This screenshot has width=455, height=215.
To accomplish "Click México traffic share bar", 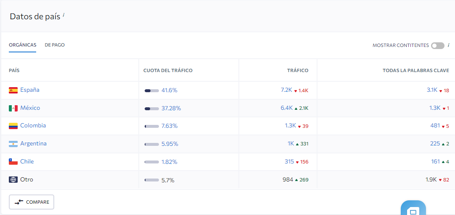I will coord(152,109).
